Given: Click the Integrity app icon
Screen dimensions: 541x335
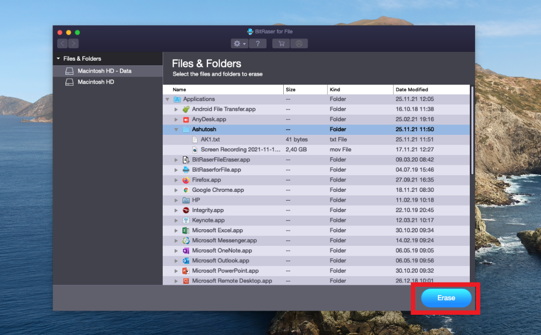Looking at the screenshot, I should pos(186,211).
